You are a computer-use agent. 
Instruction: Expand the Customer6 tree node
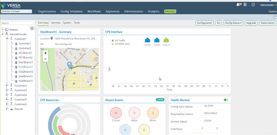click(7, 104)
